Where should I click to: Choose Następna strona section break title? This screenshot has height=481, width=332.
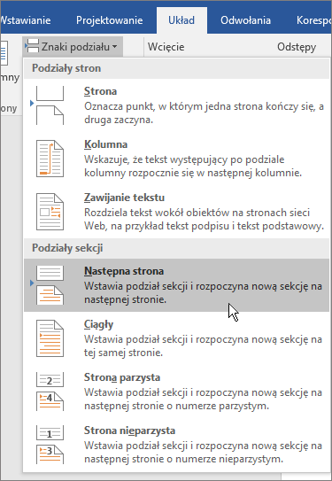coord(124,271)
